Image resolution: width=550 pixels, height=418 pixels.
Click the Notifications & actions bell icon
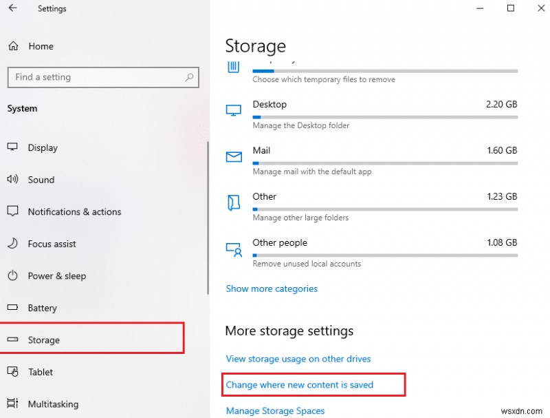[x=12, y=211]
